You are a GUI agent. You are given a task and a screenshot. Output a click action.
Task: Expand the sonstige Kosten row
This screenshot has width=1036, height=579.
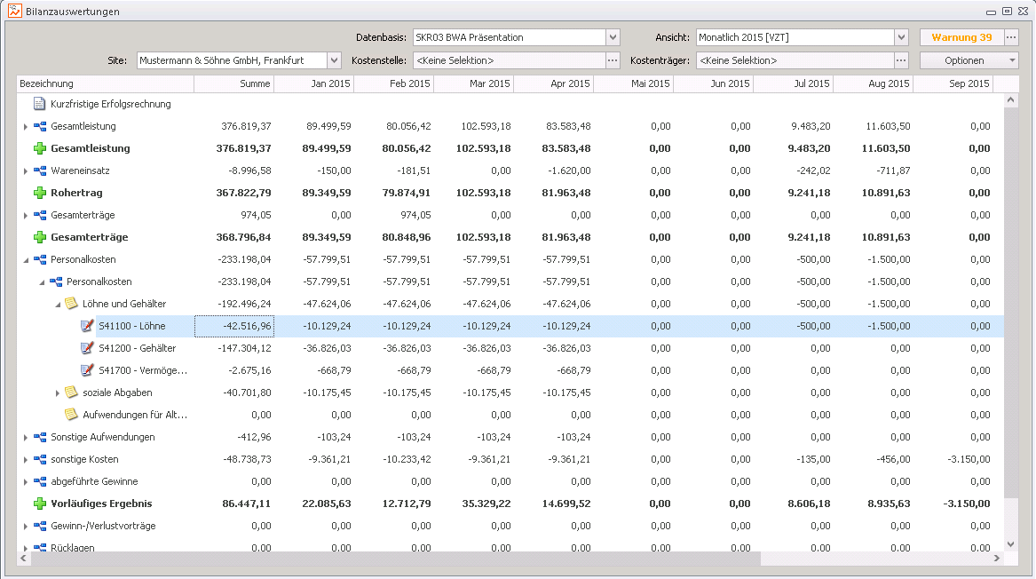(26, 460)
